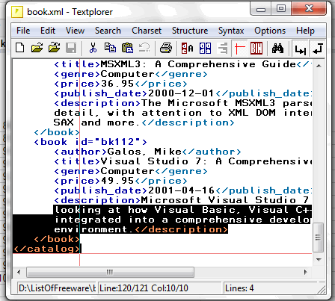Click the horizontal scrollbar thumb
Image resolution: width=335 pixels, height=301 pixels.
pos(110,272)
